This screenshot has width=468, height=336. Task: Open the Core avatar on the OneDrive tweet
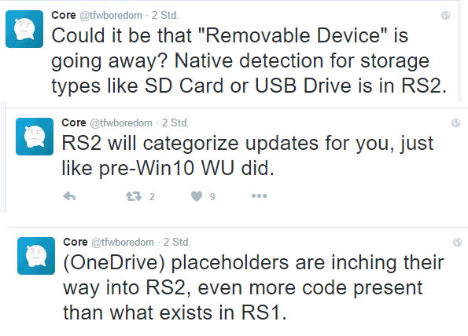(36, 256)
